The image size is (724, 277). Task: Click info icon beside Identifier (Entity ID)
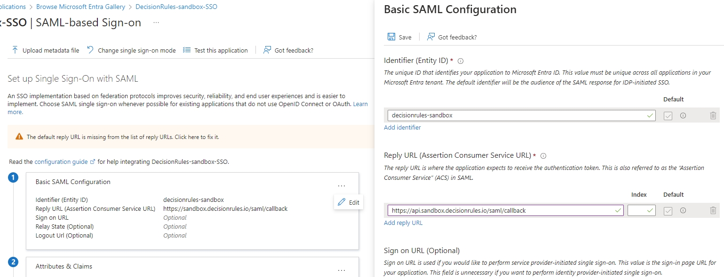[x=461, y=61]
